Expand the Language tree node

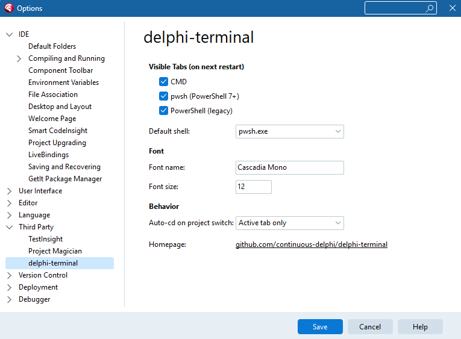coord(10,216)
